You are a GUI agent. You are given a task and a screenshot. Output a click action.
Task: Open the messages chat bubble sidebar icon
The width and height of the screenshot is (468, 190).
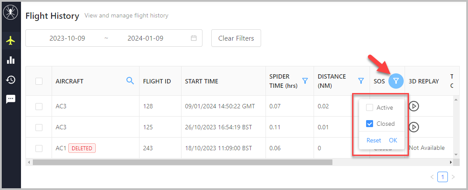click(x=10, y=99)
